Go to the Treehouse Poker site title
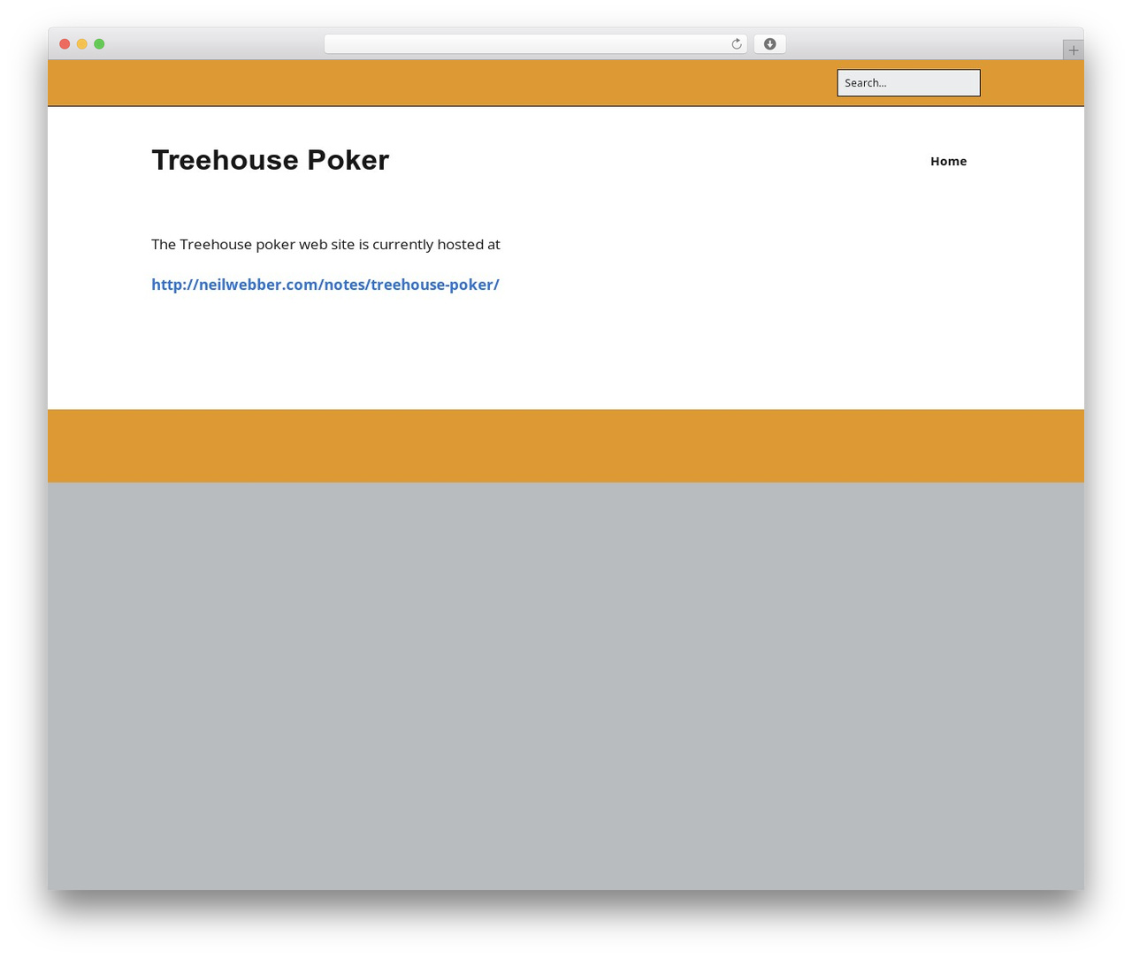 [x=270, y=160]
